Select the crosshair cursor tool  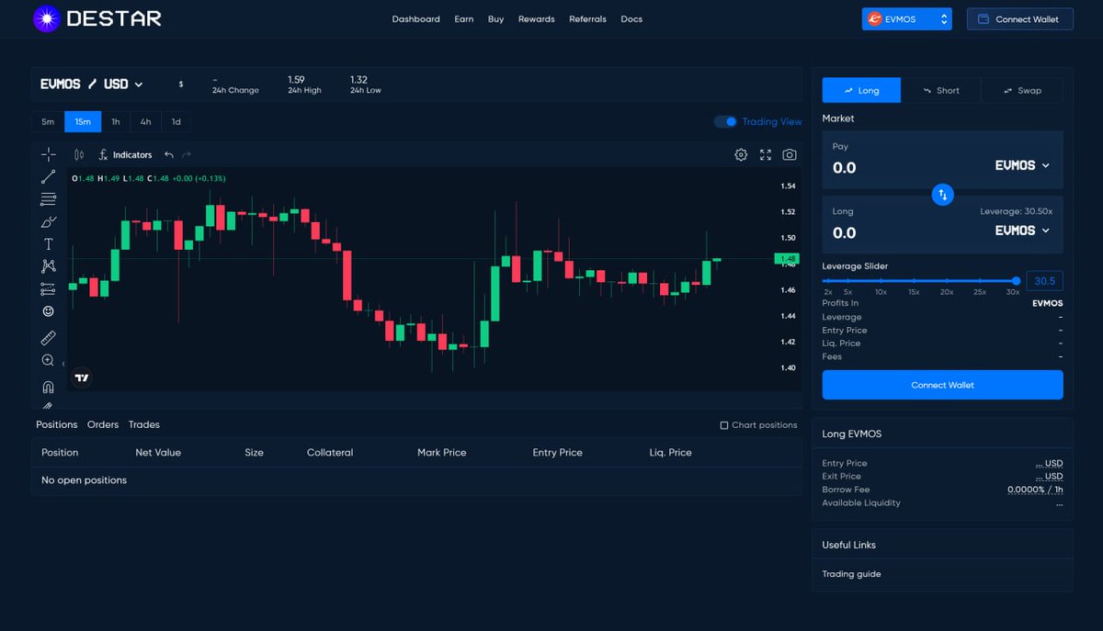pyautogui.click(x=48, y=154)
